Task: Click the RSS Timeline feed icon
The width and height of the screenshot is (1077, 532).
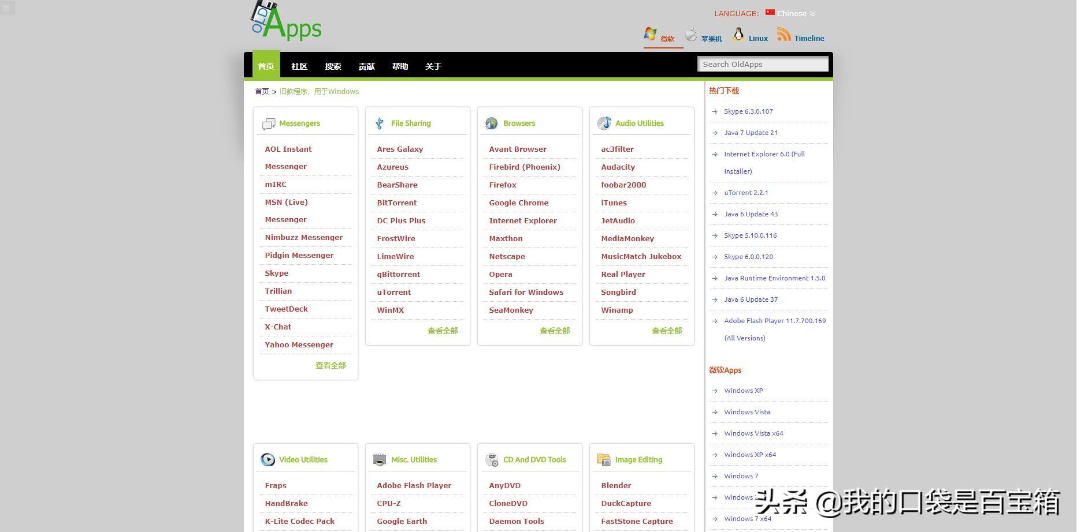Action: [x=783, y=35]
